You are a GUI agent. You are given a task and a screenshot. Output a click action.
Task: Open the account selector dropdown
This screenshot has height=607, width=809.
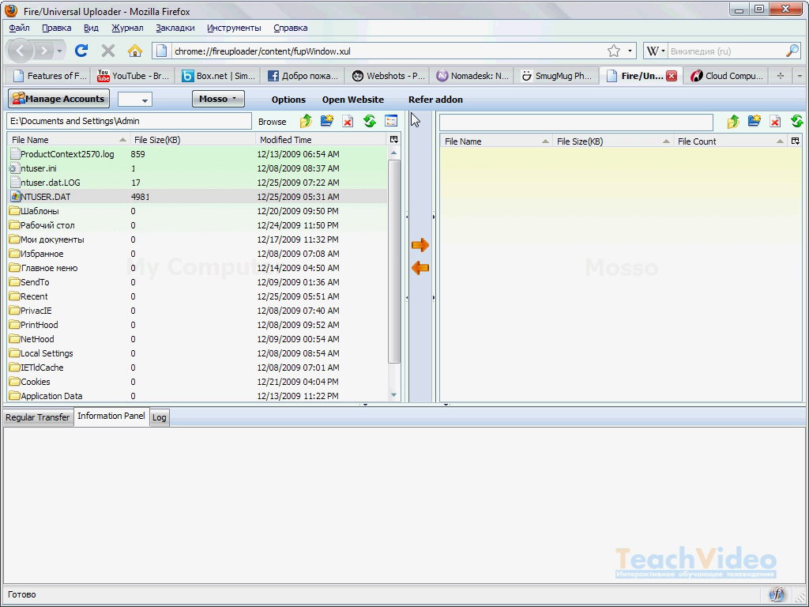135,100
